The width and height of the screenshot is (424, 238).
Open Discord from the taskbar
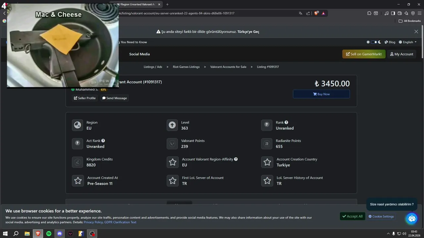pos(60,233)
